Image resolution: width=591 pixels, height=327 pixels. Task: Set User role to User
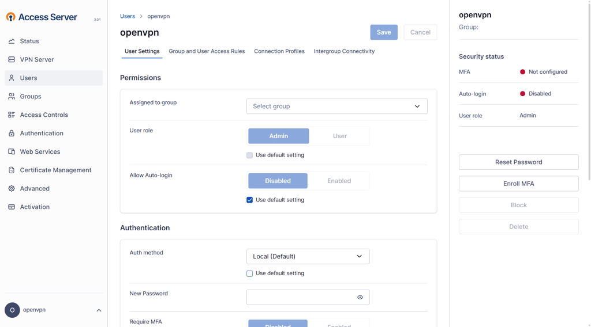coord(339,136)
